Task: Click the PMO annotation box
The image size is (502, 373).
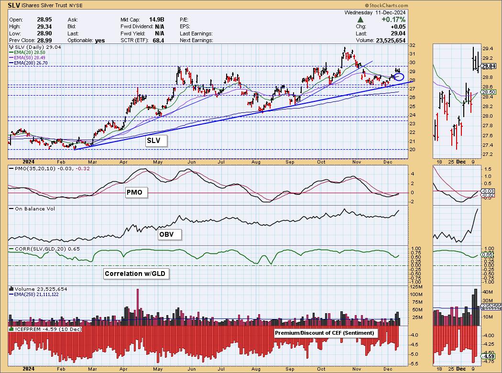Action: pos(137,192)
